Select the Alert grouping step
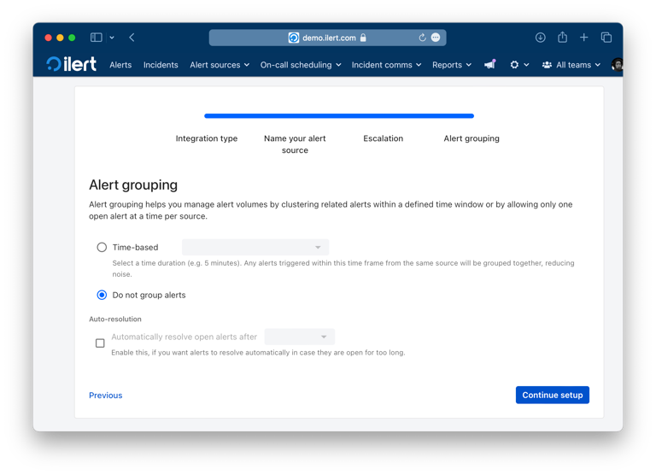This screenshot has height=475, width=656. tap(471, 138)
